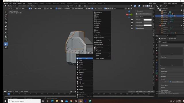Click the red X axis gizmo ball
184x103 pixels.
(127, 15)
